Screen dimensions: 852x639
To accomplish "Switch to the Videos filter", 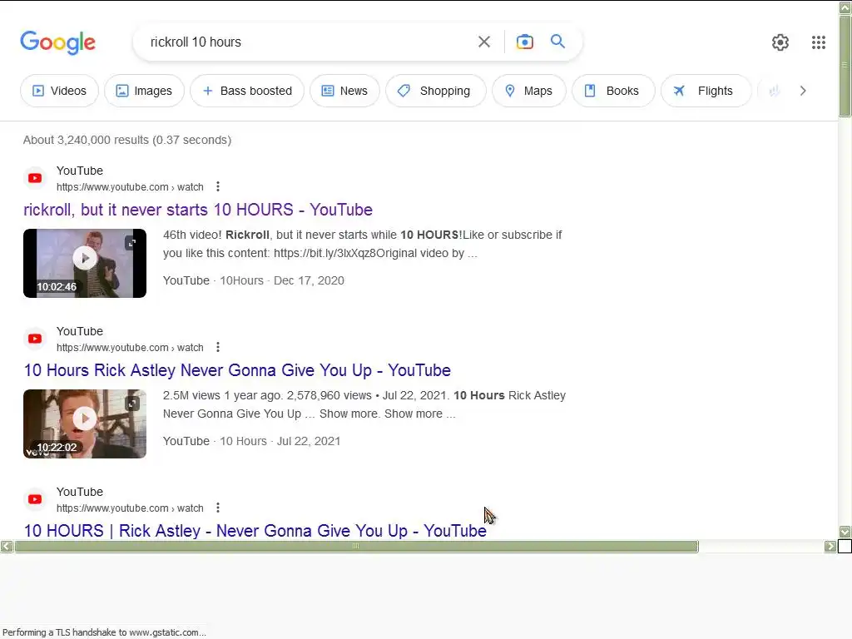I will pos(60,91).
